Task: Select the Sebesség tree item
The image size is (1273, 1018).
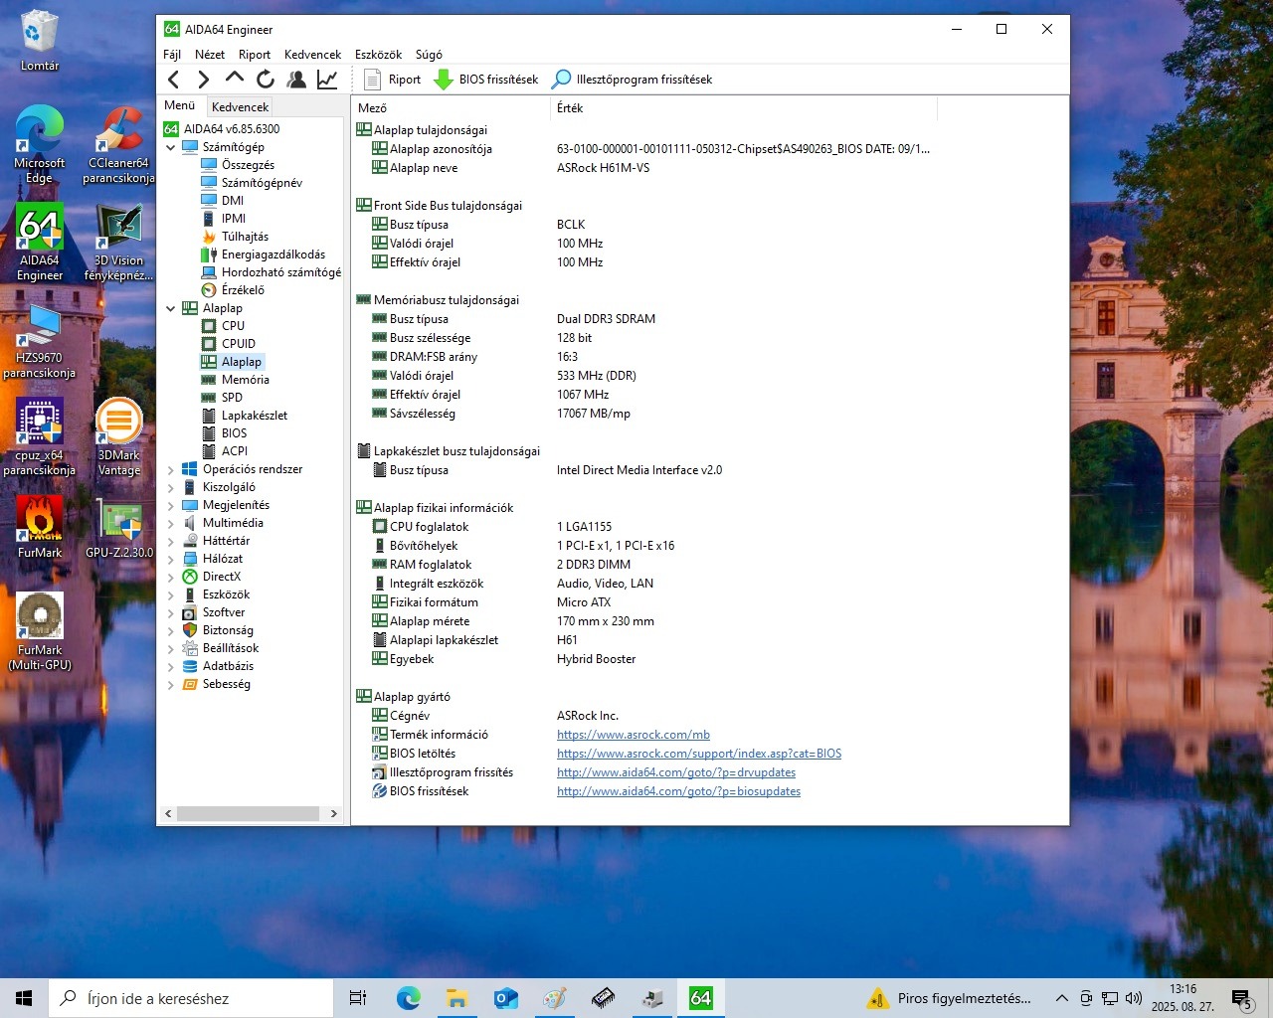Action: point(227,684)
